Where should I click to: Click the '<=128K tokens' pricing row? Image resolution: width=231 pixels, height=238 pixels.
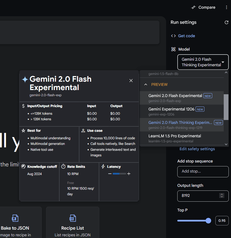pos(41,114)
